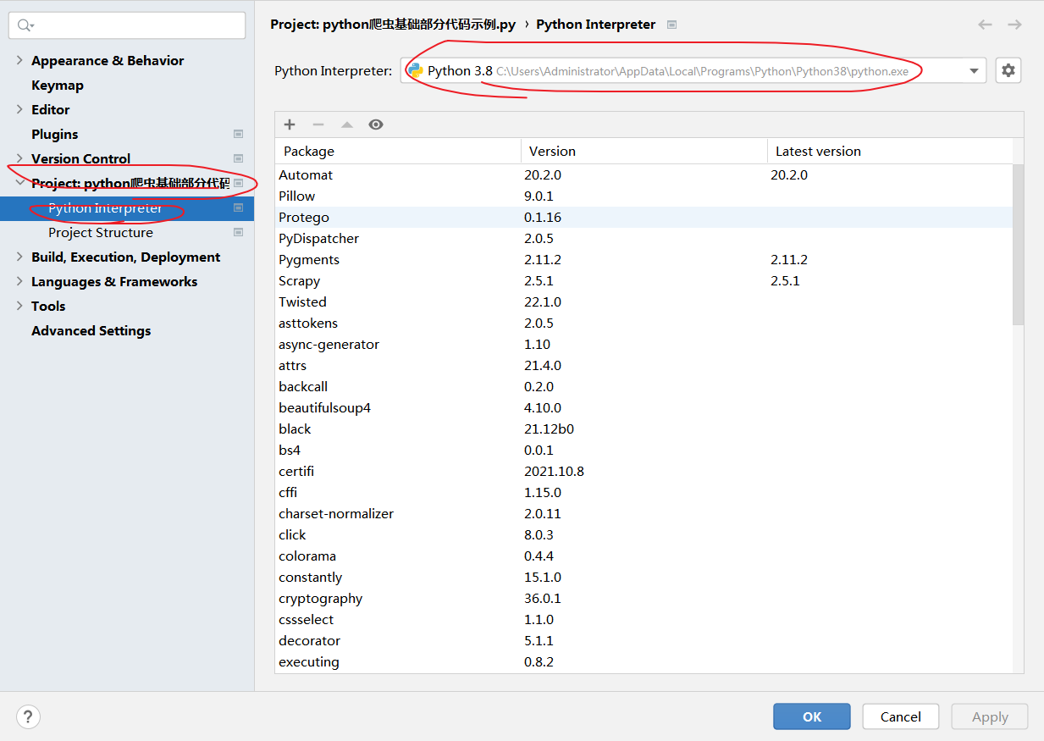Select the cffi package row
This screenshot has height=741, width=1044.
point(644,492)
